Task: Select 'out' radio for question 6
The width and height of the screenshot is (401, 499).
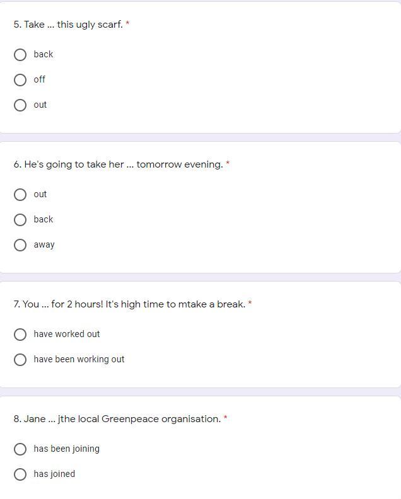Action: [20, 195]
